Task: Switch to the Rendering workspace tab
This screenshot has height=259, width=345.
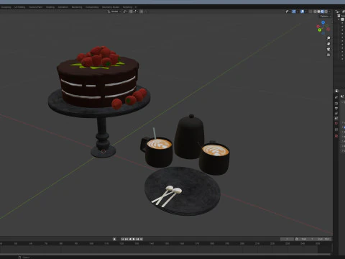Action: click(x=77, y=7)
